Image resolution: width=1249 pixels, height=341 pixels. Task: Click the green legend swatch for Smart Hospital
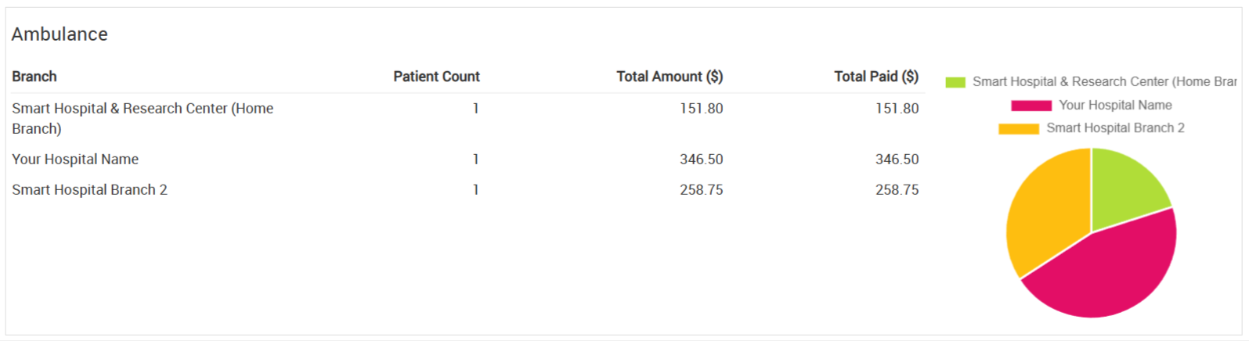955,82
